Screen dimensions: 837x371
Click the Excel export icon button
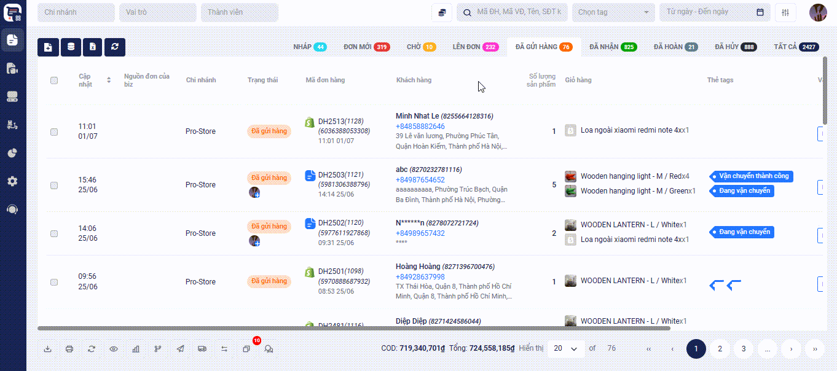92,47
